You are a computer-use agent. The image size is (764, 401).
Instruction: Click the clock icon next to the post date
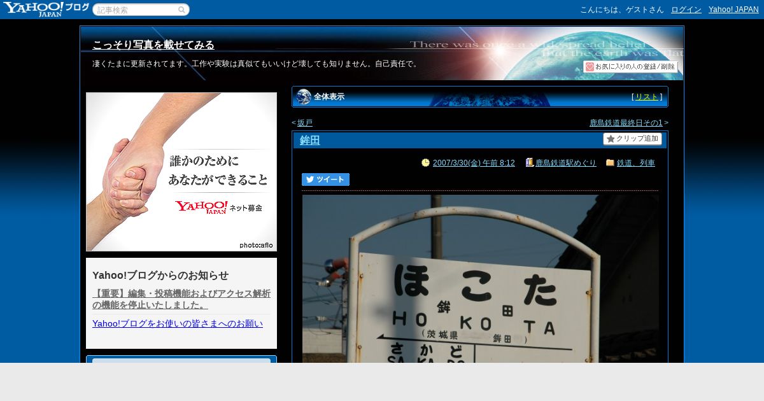tap(425, 163)
